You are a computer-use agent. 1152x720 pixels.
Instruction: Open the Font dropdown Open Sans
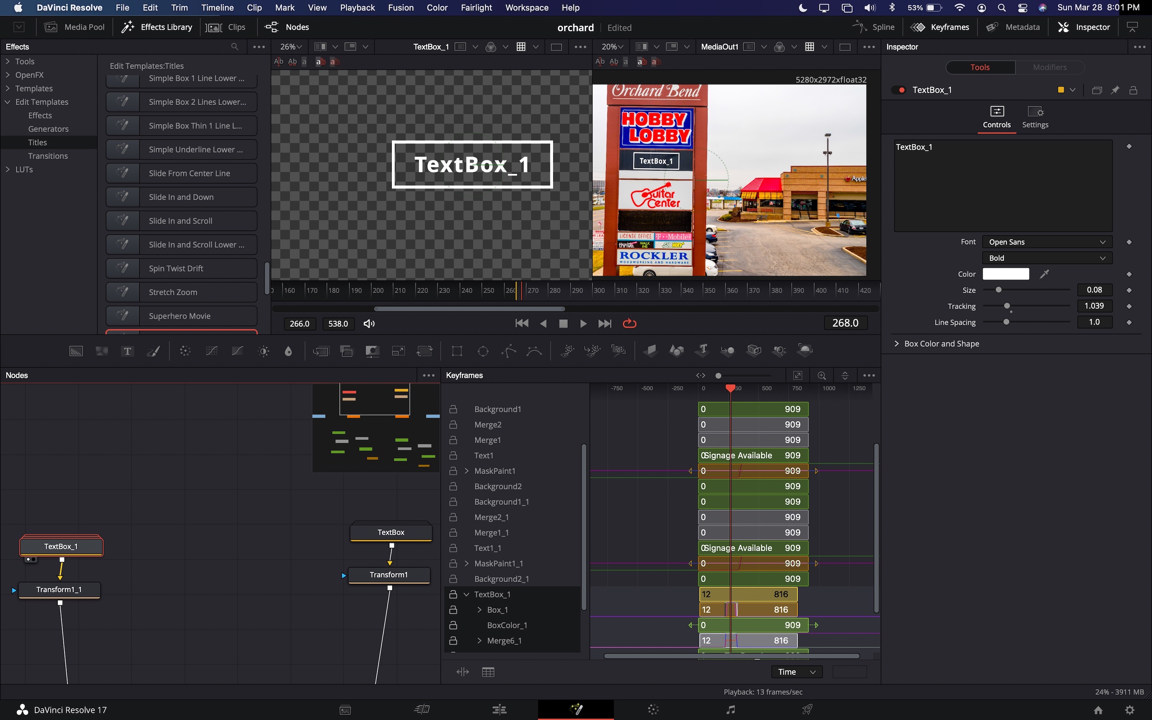[1047, 242]
